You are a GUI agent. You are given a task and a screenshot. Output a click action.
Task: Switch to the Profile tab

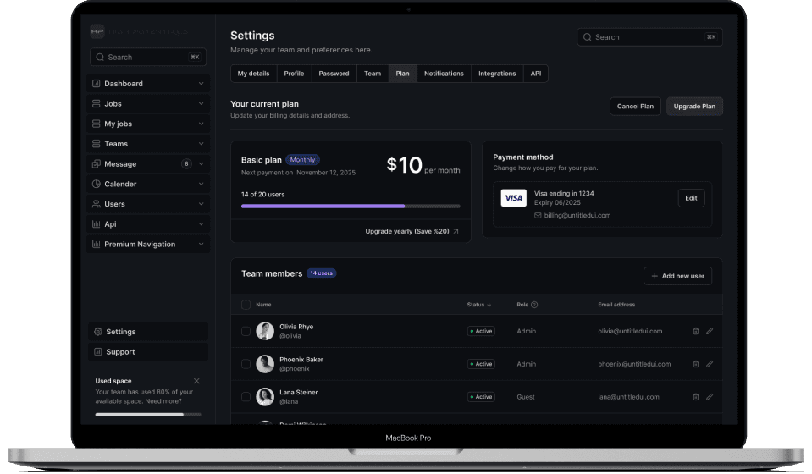point(294,74)
